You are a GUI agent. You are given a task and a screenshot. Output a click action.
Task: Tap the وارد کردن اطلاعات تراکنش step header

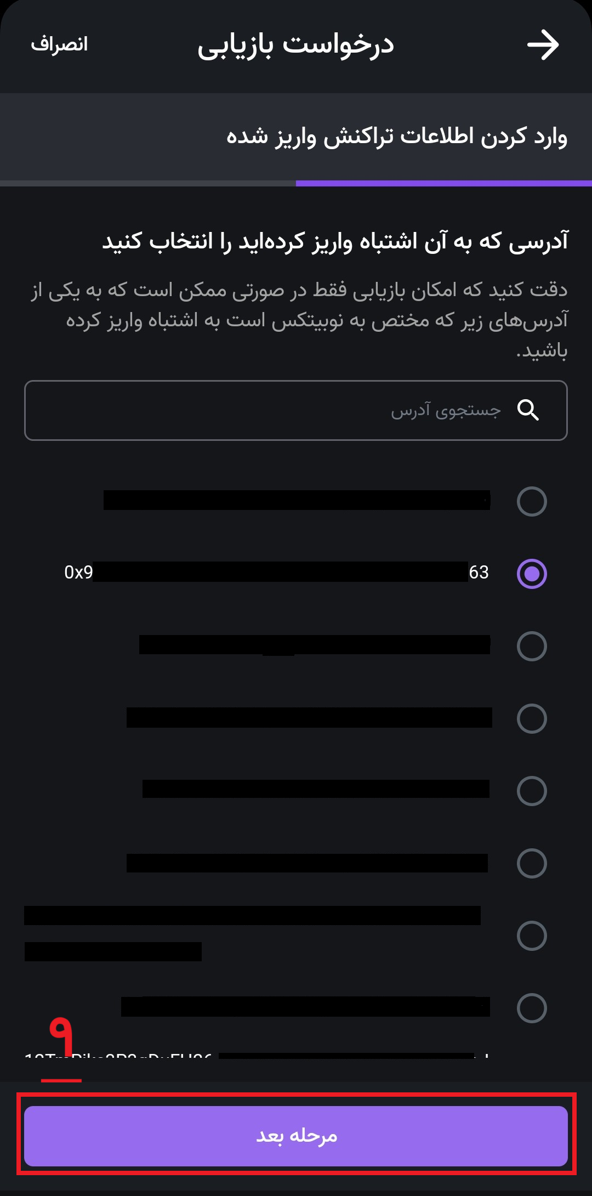(397, 137)
